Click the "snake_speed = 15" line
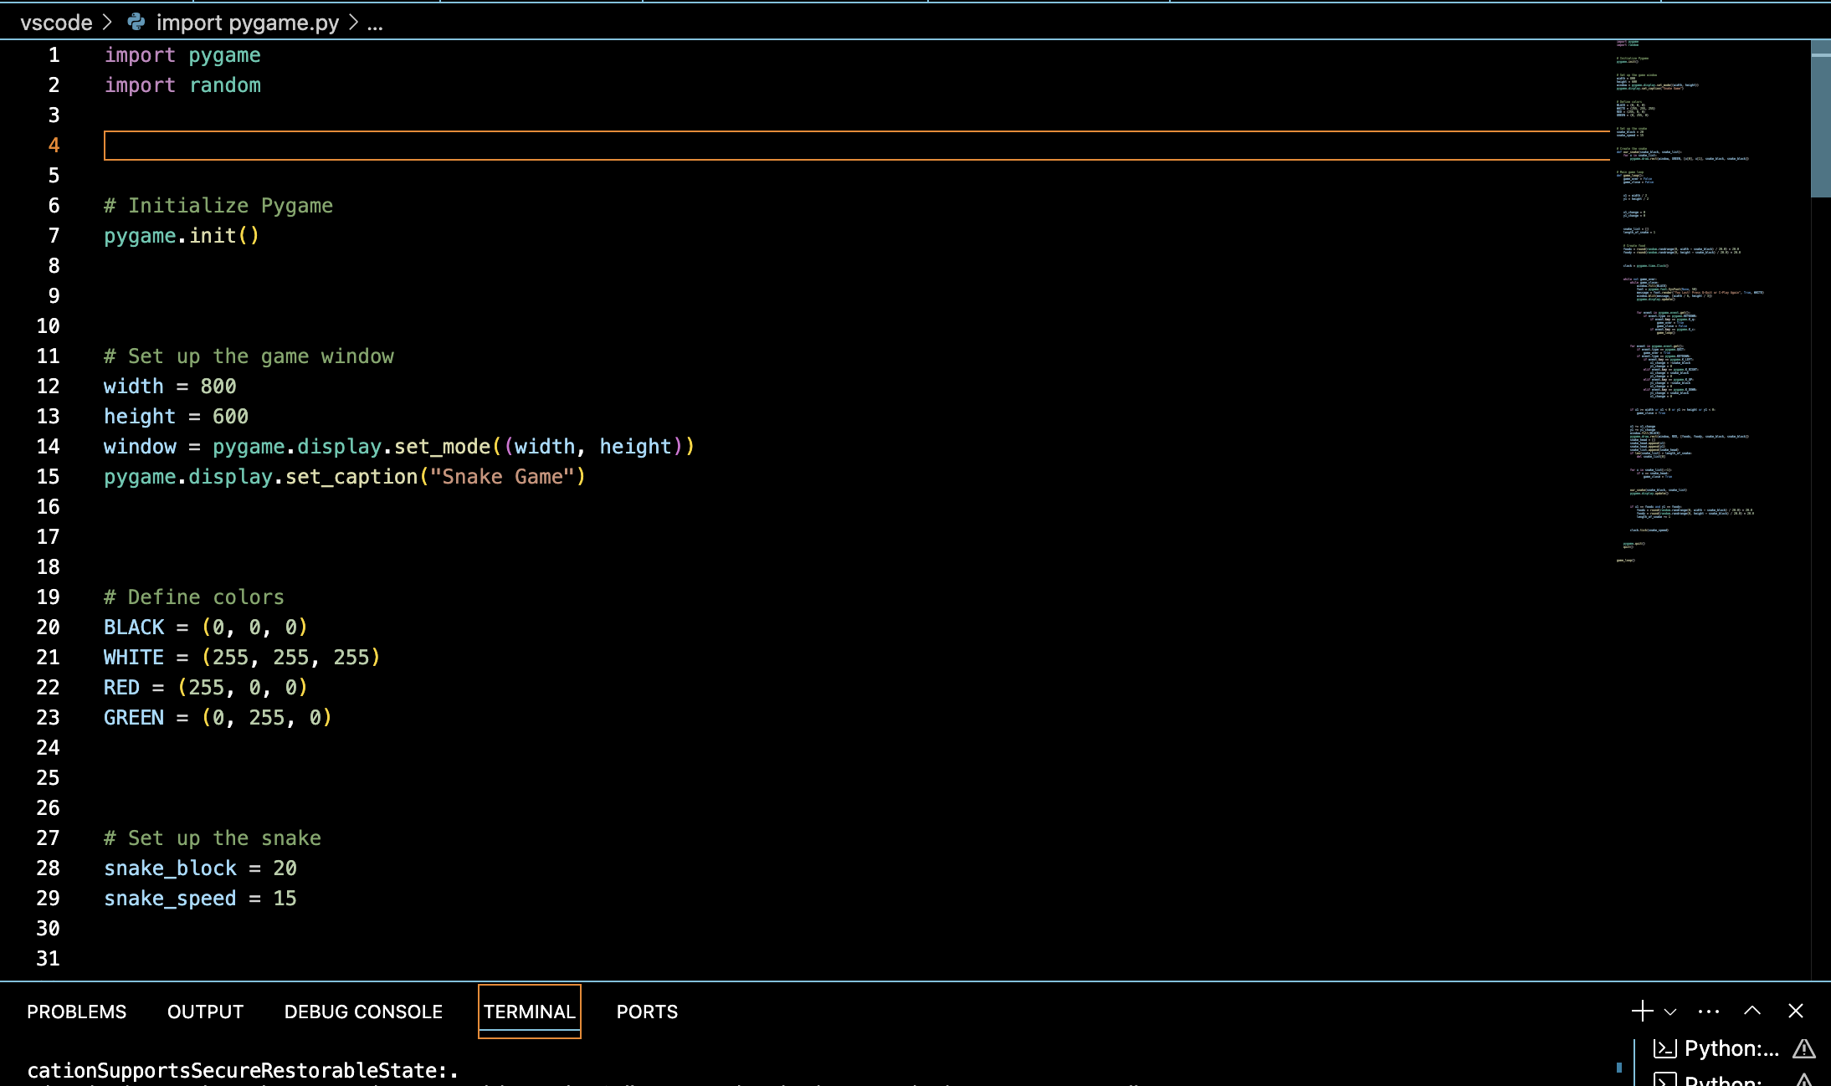This screenshot has height=1086, width=1831. (200, 899)
